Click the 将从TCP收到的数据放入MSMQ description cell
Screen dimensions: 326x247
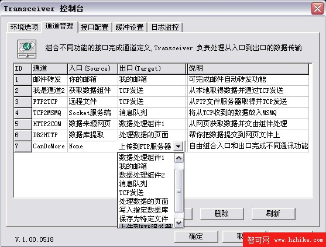(248, 113)
